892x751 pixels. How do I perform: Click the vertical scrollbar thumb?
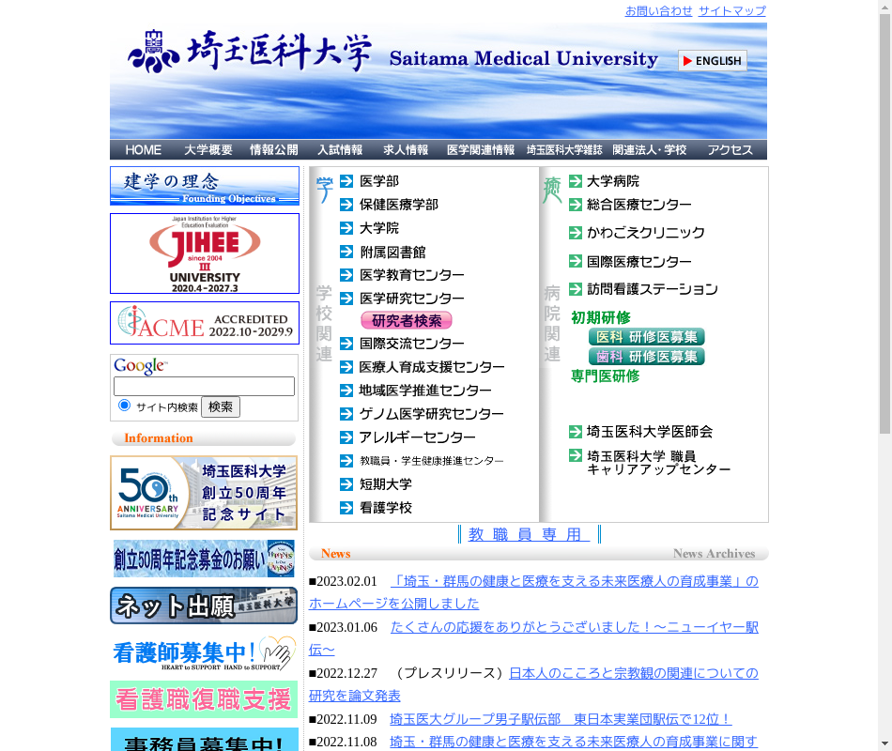pos(884,224)
